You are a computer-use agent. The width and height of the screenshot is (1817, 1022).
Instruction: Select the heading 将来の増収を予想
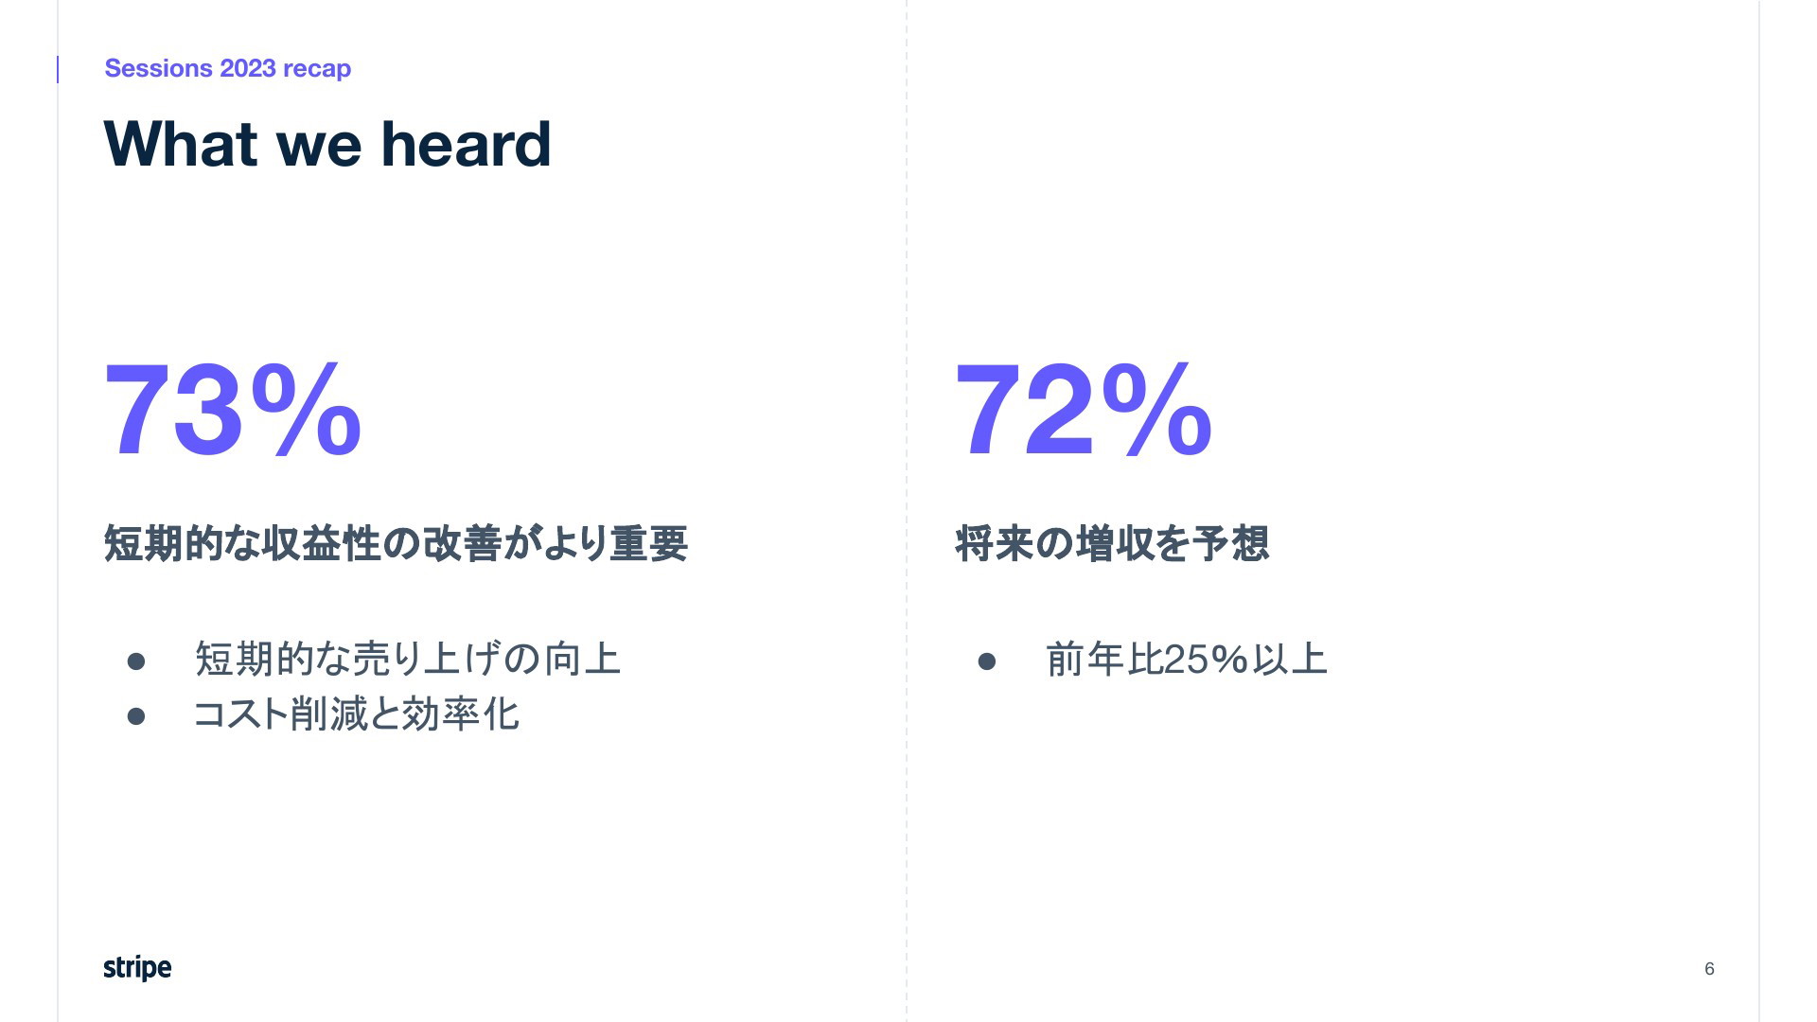point(1112,543)
